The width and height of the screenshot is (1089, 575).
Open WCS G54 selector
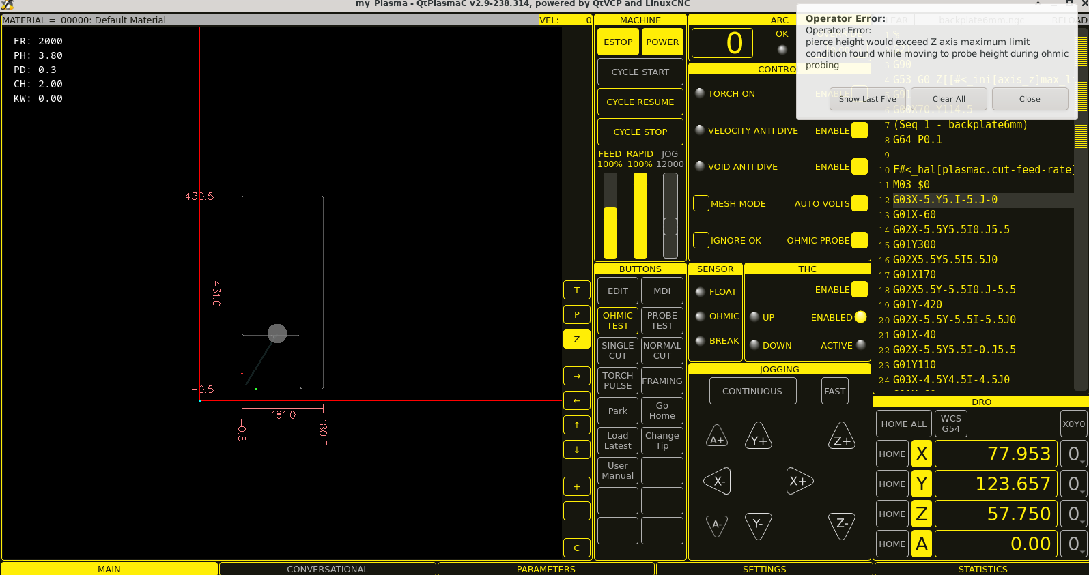[x=950, y=424]
